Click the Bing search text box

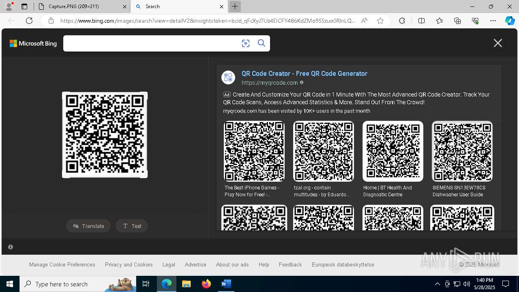pyautogui.click(x=150, y=43)
